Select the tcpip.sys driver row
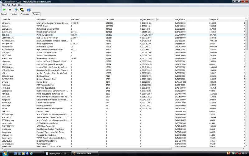The image size is (249, 156). coord(123,26)
